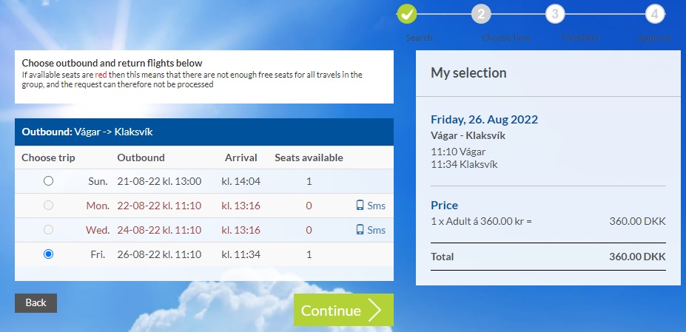Click the Sms phone icon for Monday flight
This screenshot has width=686, height=332.
pyautogui.click(x=360, y=206)
